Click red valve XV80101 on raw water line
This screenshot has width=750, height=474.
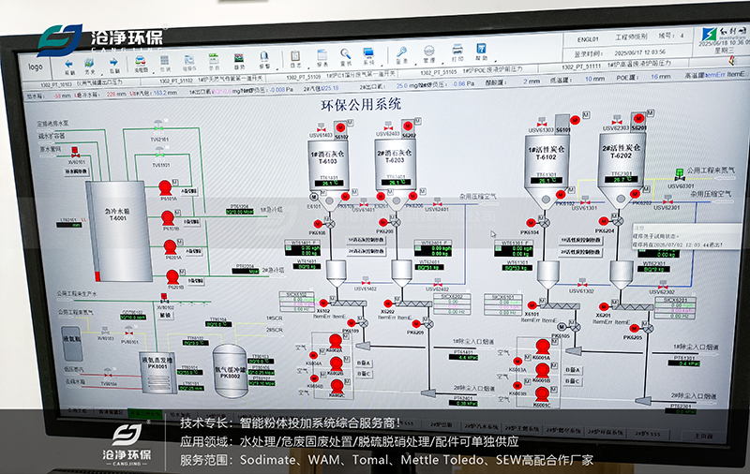[75, 153]
